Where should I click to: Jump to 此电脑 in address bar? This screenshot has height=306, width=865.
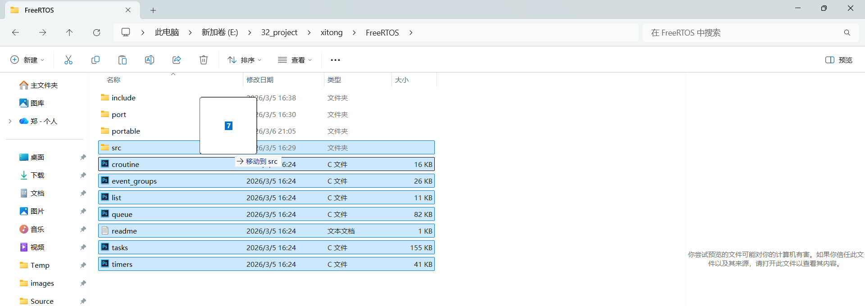(x=167, y=32)
